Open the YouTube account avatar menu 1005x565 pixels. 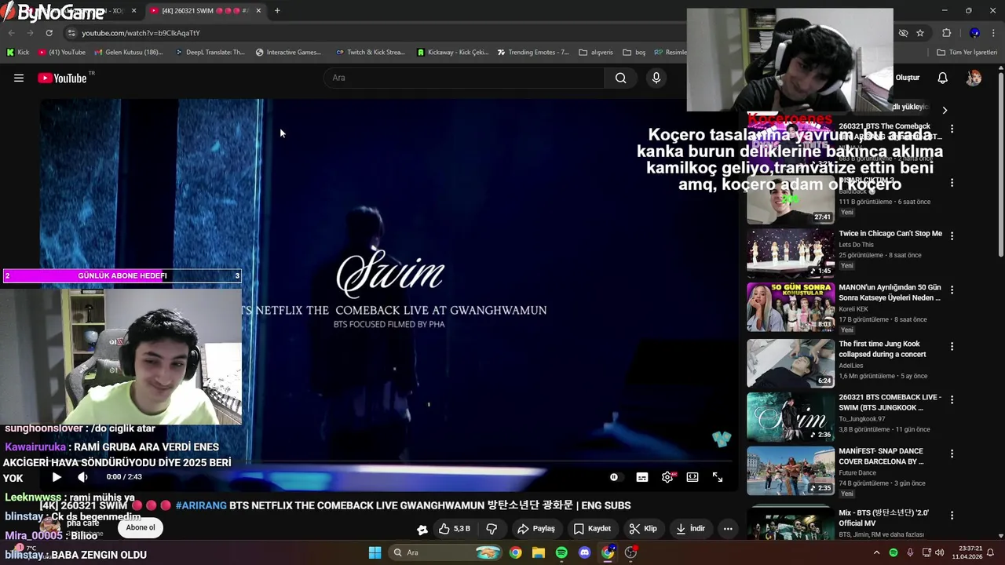click(x=974, y=78)
